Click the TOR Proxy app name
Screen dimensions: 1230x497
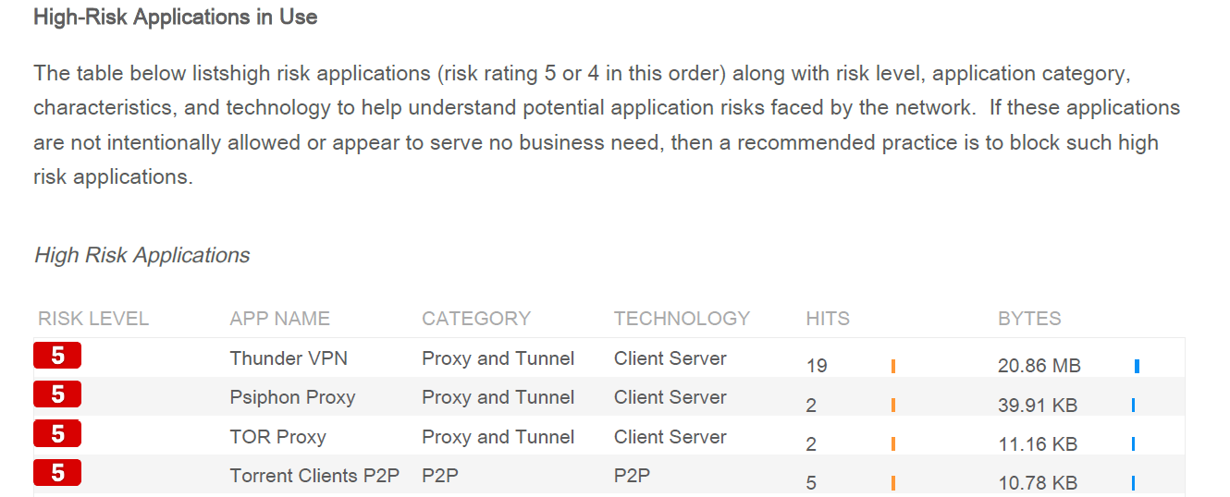pyautogui.click(x=277, y=437)
